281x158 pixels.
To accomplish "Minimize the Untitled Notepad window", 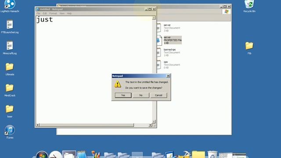I will click(x=146, y=9).
